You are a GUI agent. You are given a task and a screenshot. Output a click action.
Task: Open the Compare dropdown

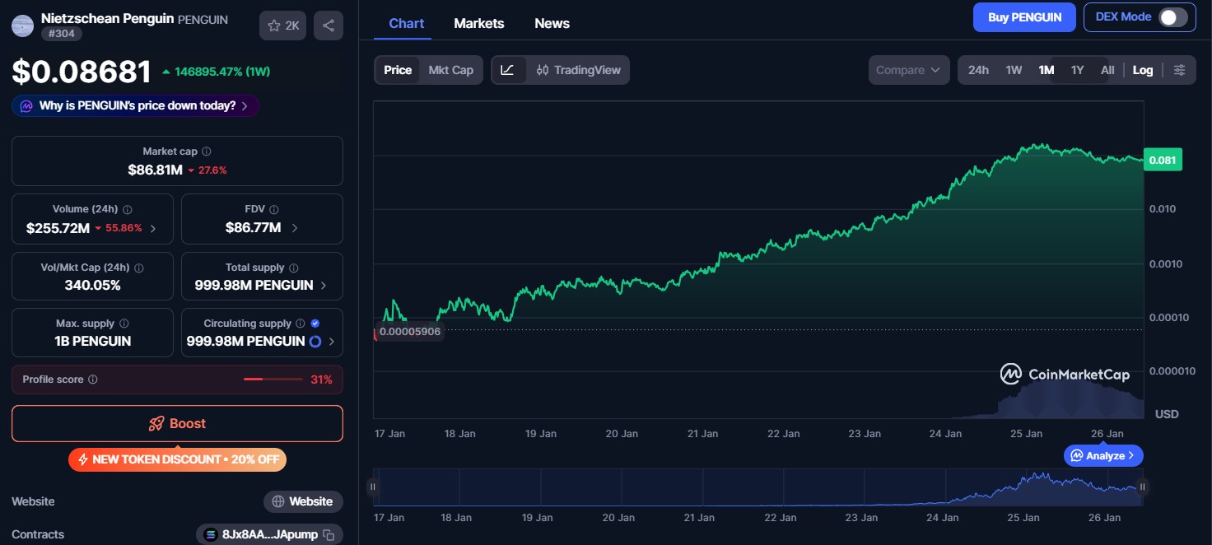pos(907,70)
